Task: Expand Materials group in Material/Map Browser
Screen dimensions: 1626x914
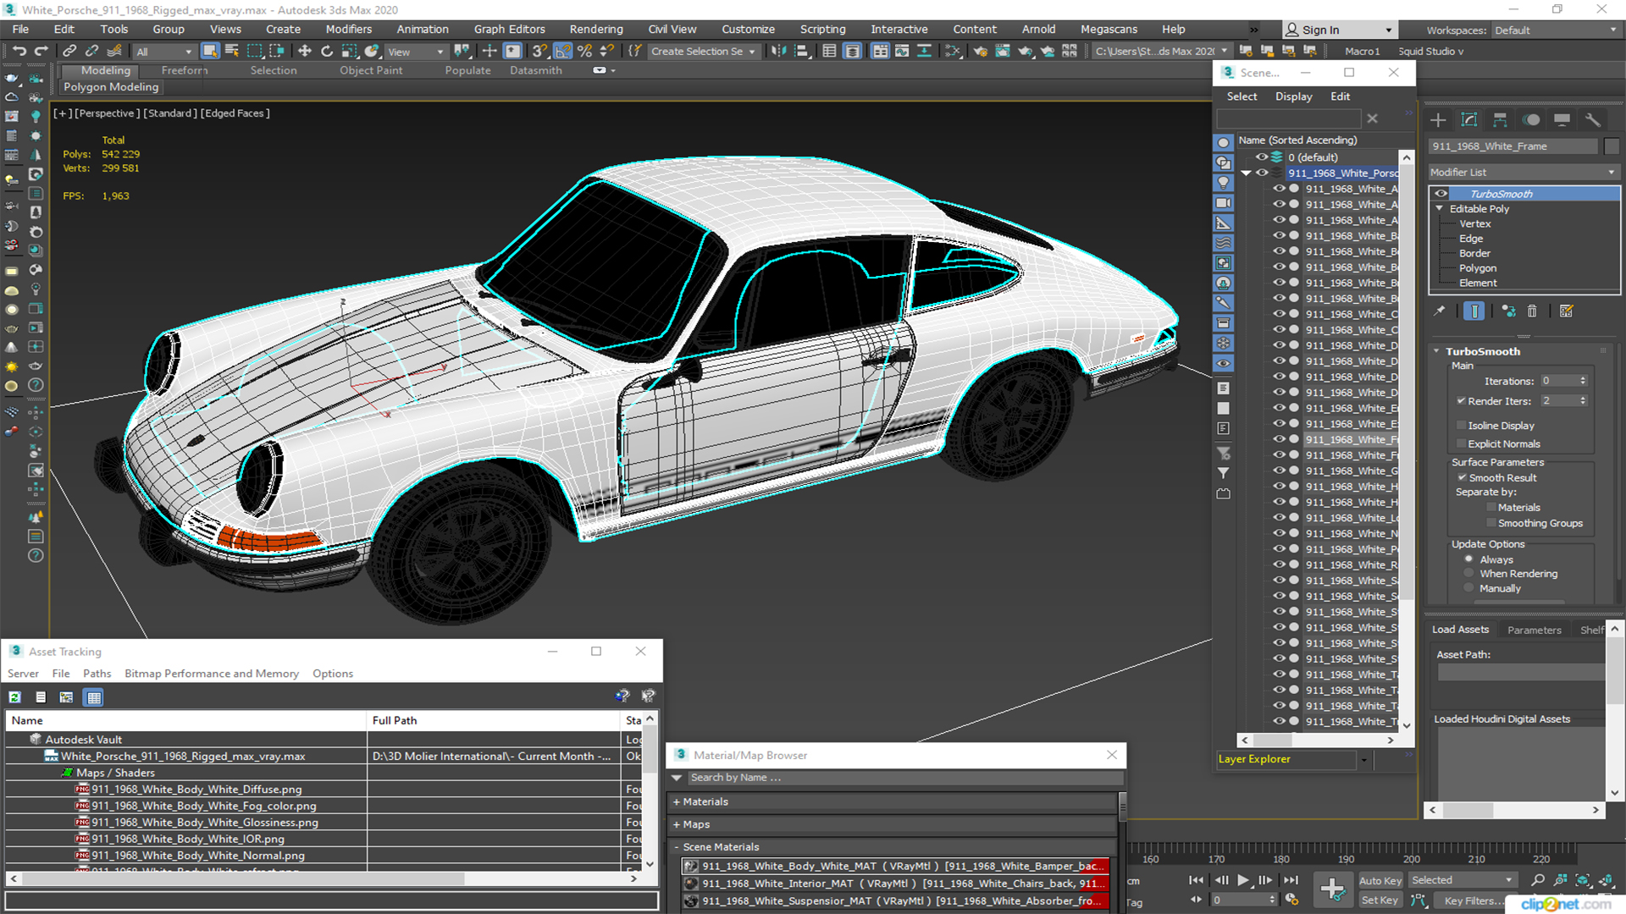Action: (677, 802)
